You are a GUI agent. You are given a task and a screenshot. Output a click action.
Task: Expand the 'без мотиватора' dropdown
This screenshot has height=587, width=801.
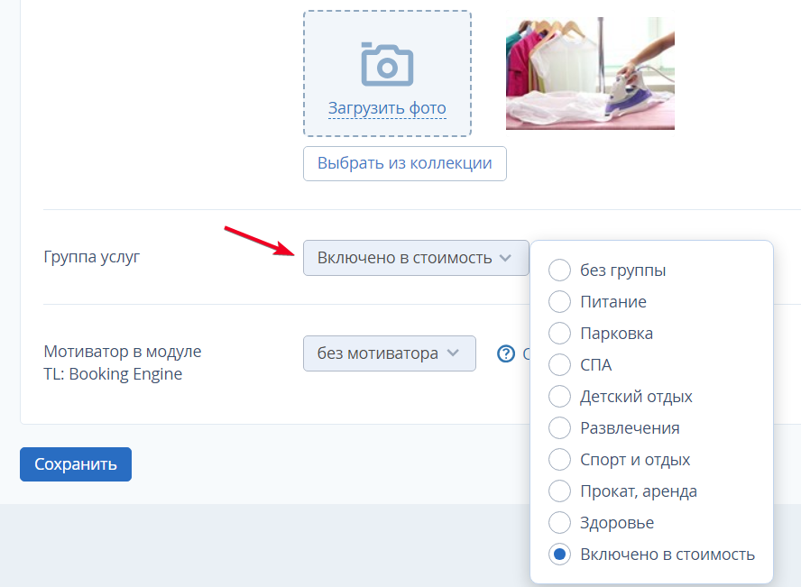click(390, 353)
